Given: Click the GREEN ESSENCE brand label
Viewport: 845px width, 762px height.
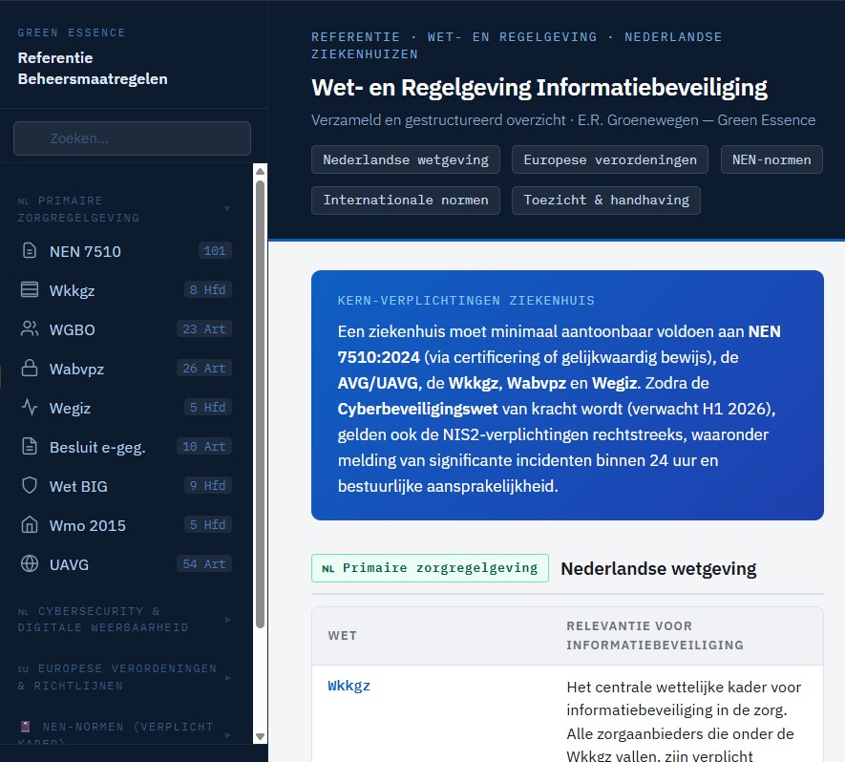Looking at the screenshot, I should click(72, 32).
